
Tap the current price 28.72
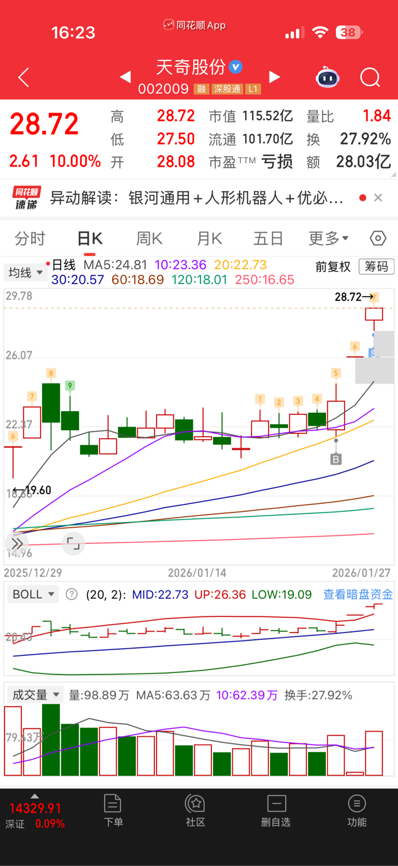coord(44,124)
